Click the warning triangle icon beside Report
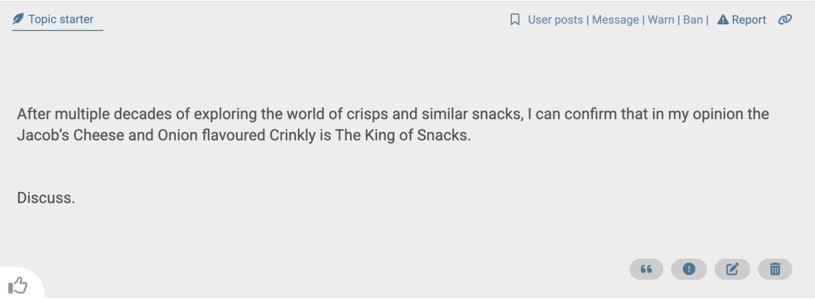The width and height of the screenshot is (815, 302). (723, 20)
